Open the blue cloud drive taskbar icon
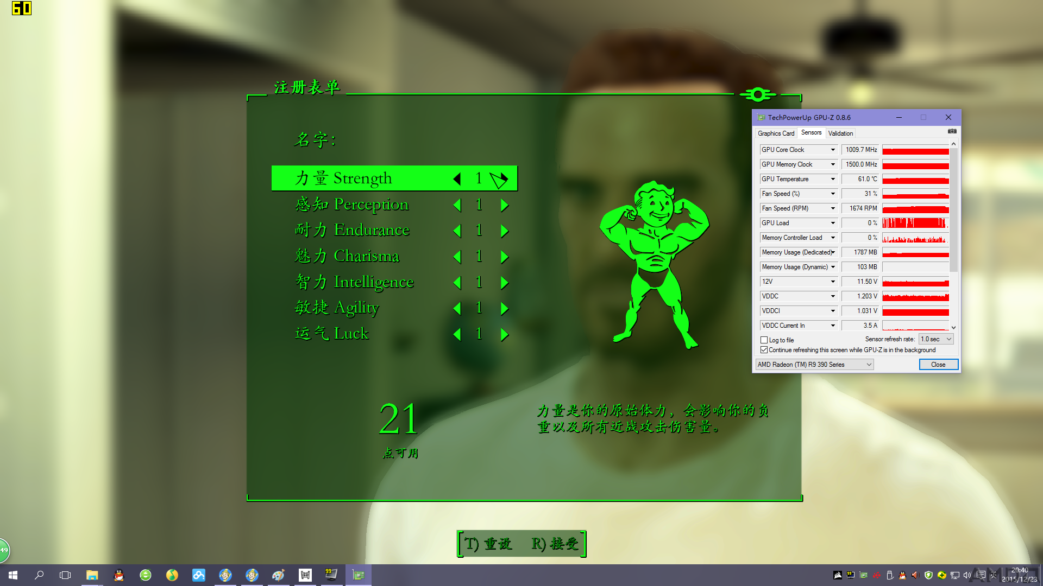Screen dimensions: 1043x586 pos(198,575)
